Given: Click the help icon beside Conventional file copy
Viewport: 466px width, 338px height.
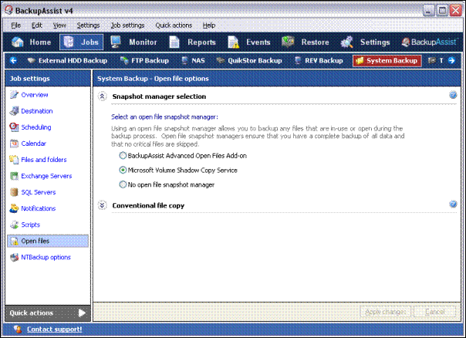Looking at the screenshot, I should [453, 204].
